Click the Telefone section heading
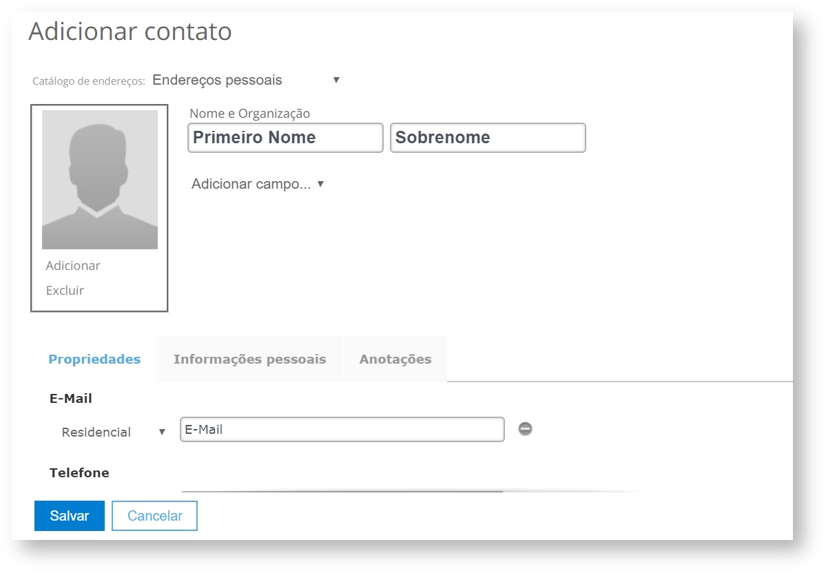The width and height of the screenshot is (826, 573). 79,473
